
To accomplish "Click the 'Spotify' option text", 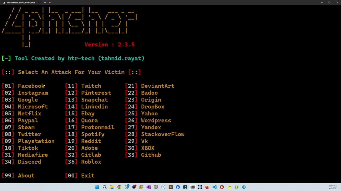I will [x=93, y=134].
